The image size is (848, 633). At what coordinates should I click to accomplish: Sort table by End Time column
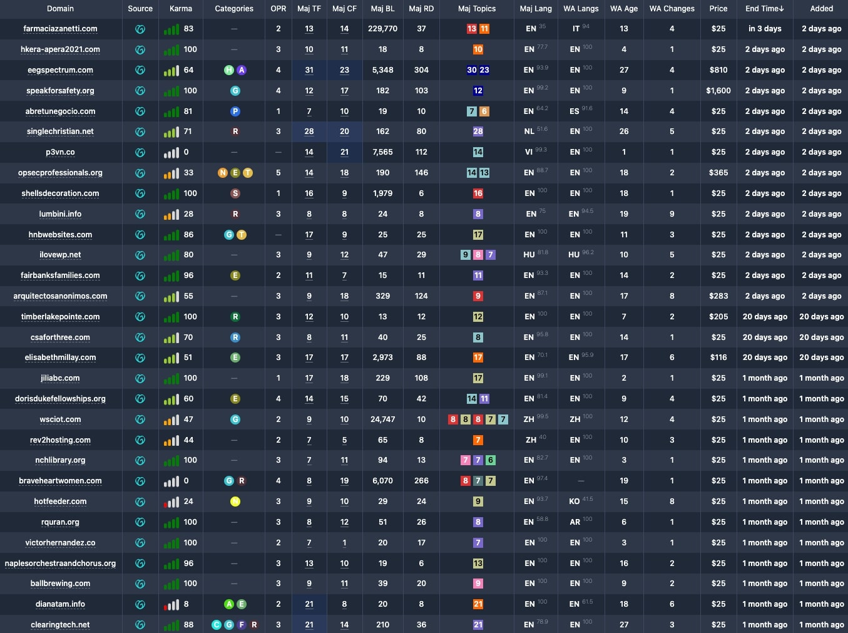coord(765,9)
